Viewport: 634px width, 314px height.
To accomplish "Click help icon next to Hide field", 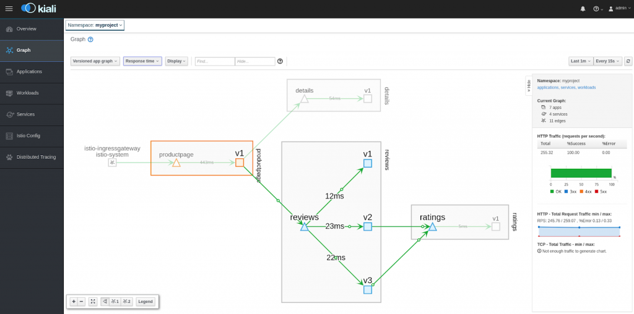I will pyautogui.click(x=280, y=61).
